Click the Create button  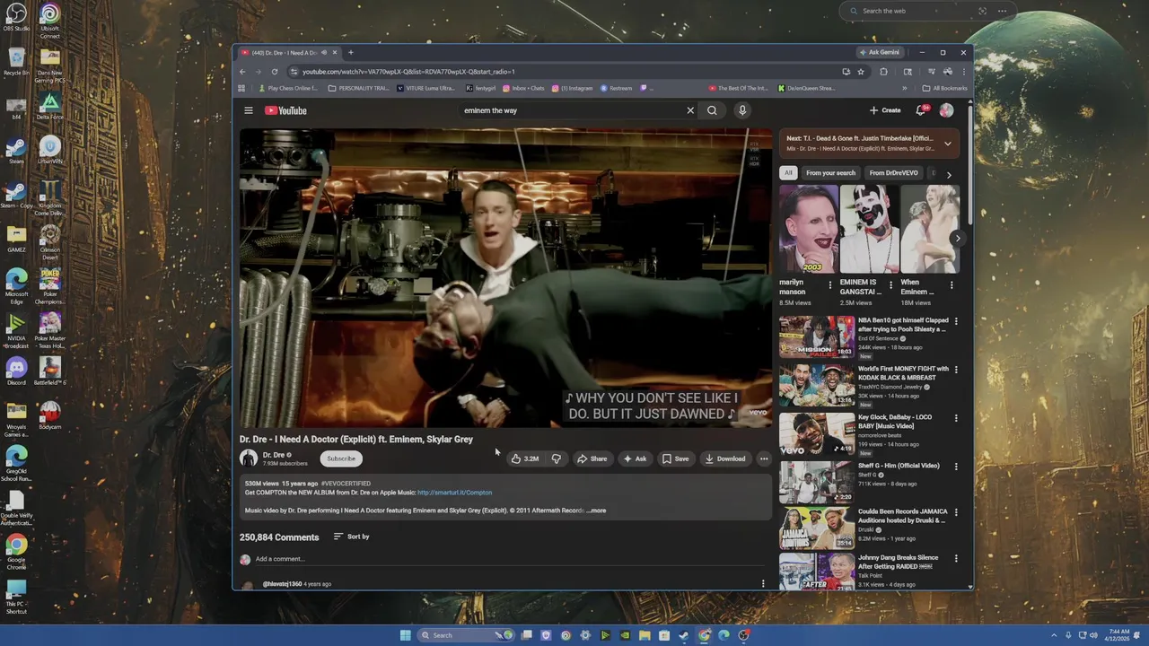point(885,110)
